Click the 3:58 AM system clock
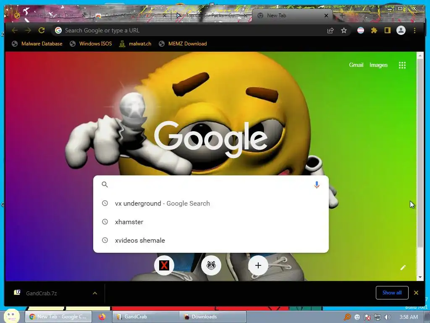Viewport: 430px width, 323px height. pyautogui.click(x=409, y=317)
